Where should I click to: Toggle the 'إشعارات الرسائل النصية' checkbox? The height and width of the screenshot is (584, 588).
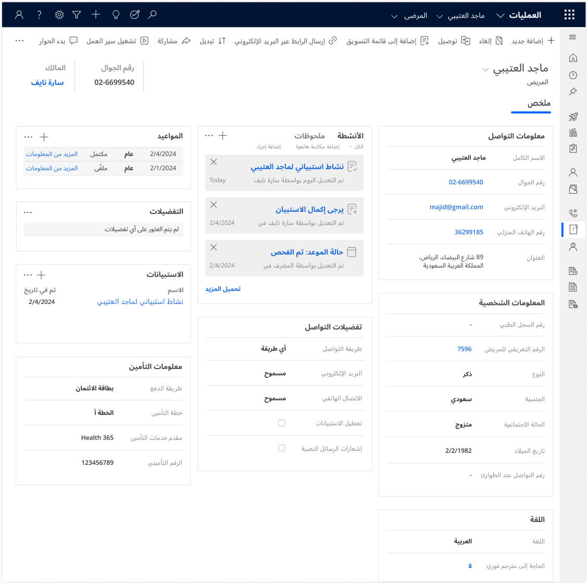tap(282, 448)
